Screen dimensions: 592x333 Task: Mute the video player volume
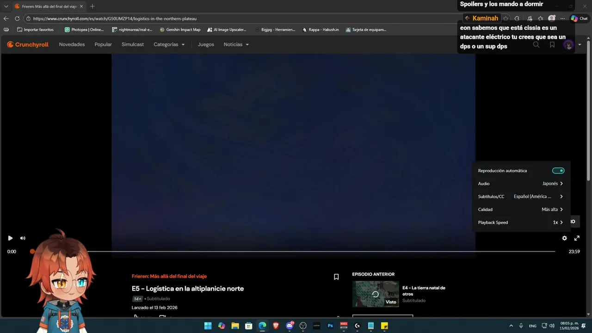point(23,238)
